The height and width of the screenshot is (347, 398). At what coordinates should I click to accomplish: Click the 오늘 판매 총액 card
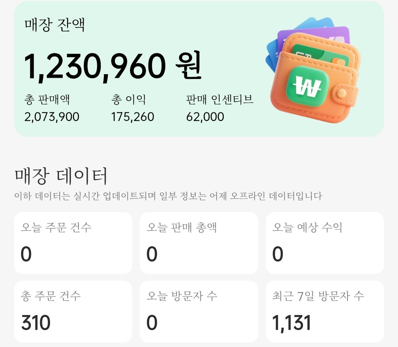(199, 243)
